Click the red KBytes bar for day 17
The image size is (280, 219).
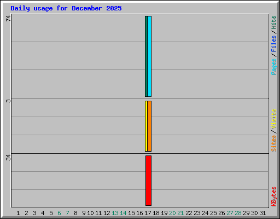click(x=148, y=181)
